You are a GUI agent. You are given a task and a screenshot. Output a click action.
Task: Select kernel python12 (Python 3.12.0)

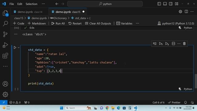(176, 23)
